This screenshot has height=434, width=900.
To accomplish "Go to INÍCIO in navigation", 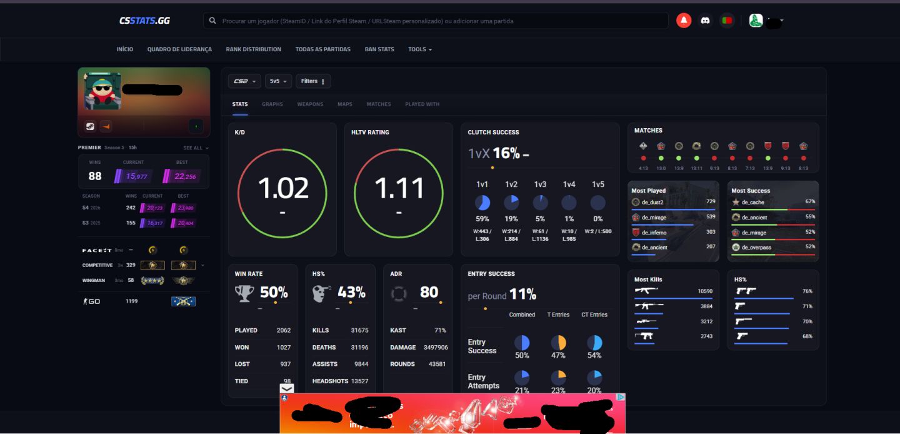I will [125, 49].
